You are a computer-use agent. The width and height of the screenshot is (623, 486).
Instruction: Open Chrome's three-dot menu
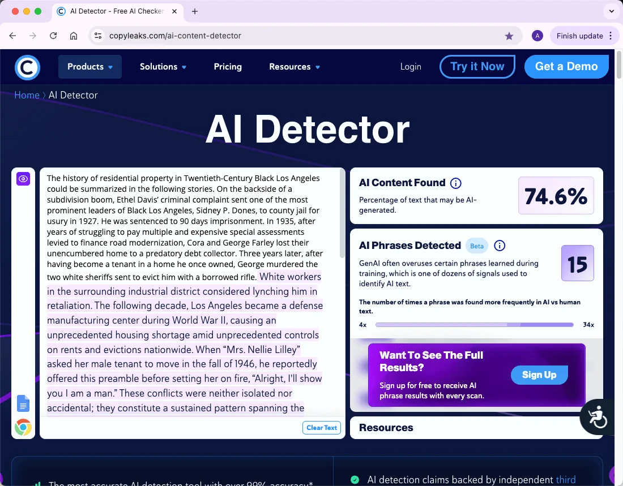[x=611, y=36]
